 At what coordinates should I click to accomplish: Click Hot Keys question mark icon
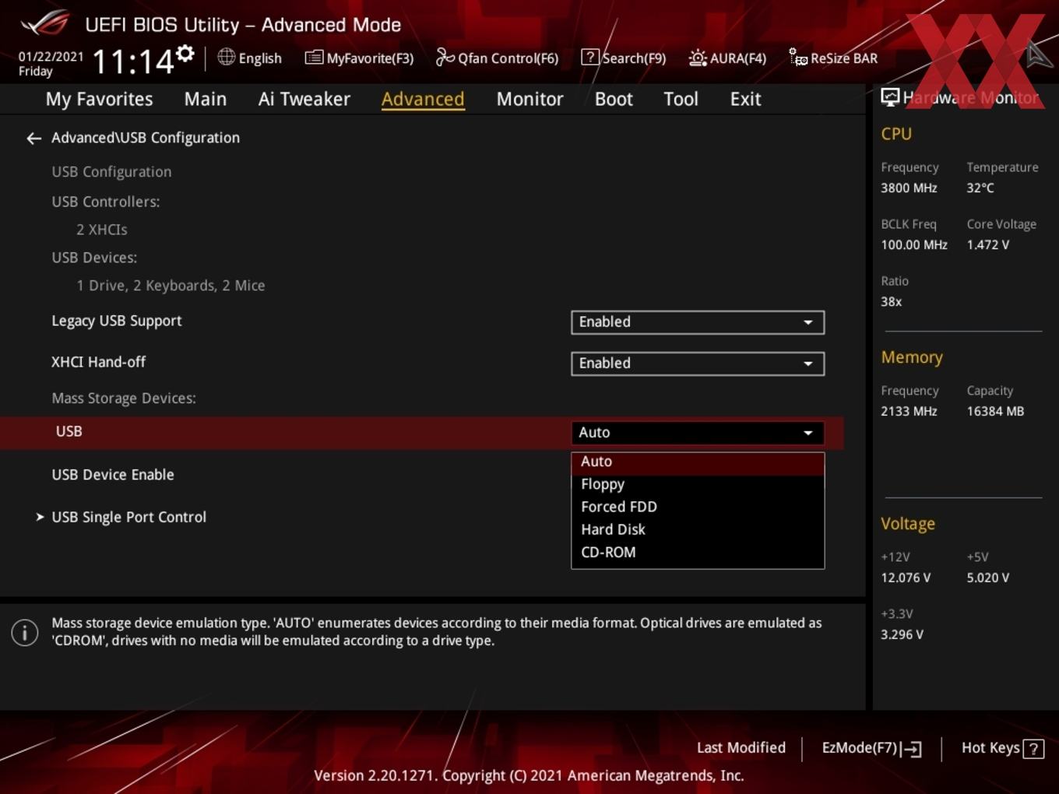click(x=1033, y=749)
